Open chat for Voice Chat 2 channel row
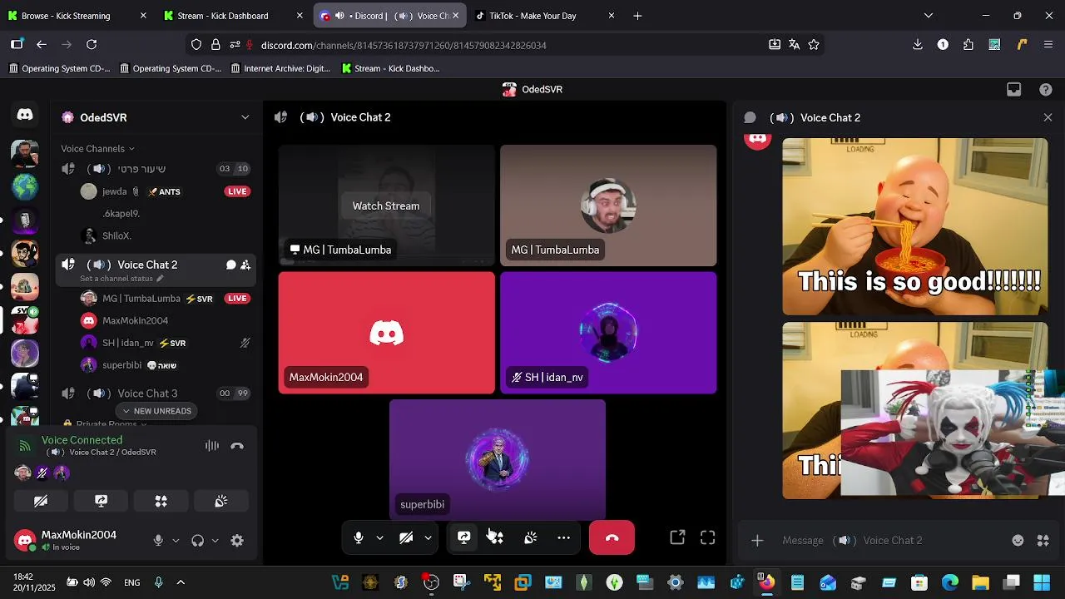Image resolution: width=1065 pixels, height=599 pixels. pyautogui.click(x=230, y=265)
